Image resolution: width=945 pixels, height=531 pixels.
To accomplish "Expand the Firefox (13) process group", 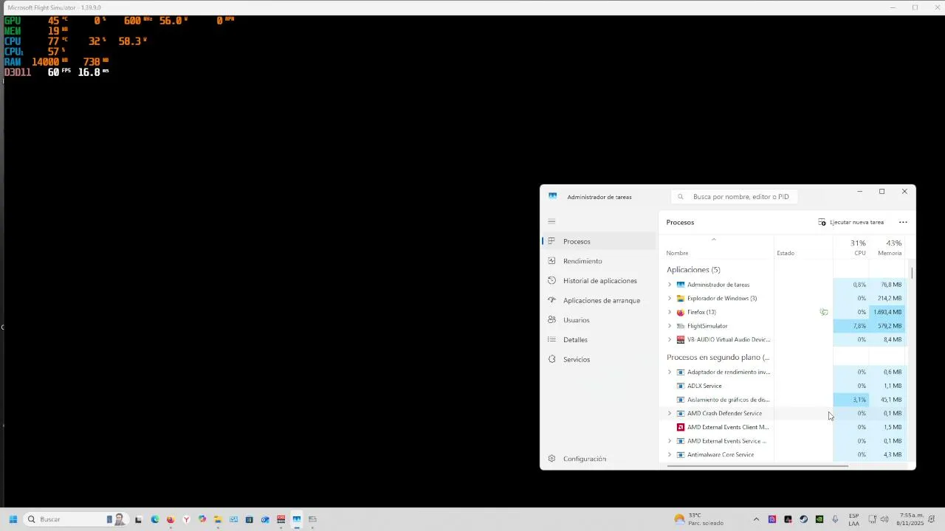I will [670, 312].
